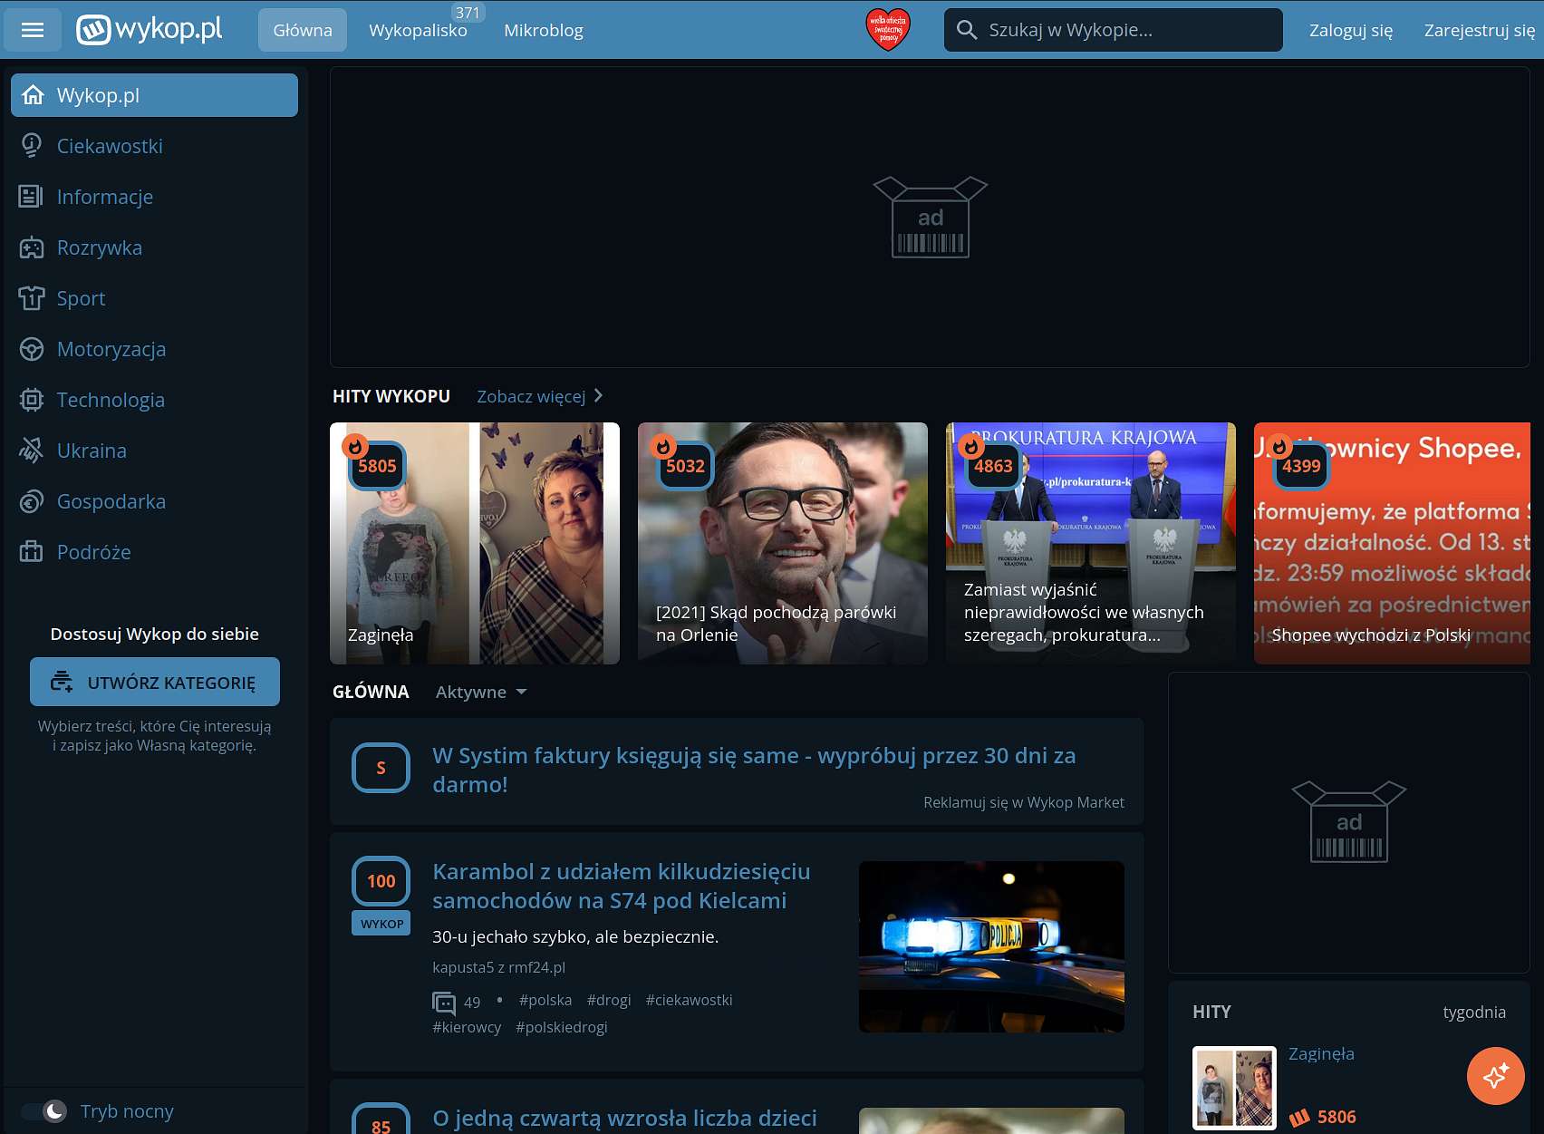Viewport: 1544px width, 1134px height.
Task: Click the #drogi tag
Action: coord(609,1000)
